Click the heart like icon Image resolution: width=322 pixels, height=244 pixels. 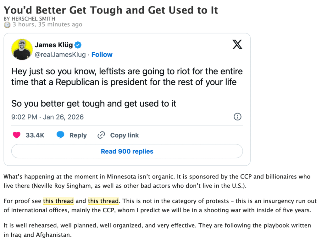click(16, 135)
